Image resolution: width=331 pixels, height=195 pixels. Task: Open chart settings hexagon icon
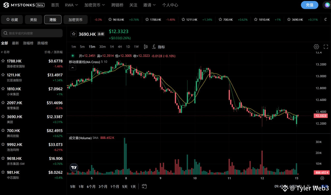point(316,47)
